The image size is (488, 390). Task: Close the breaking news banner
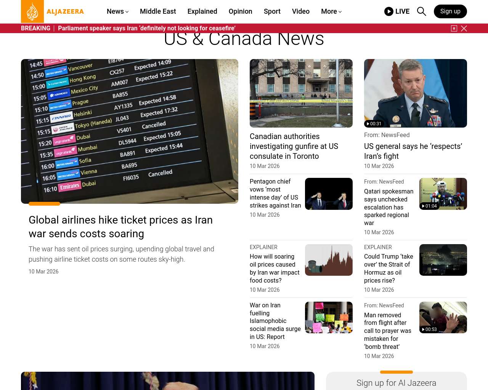click(464, 29)
